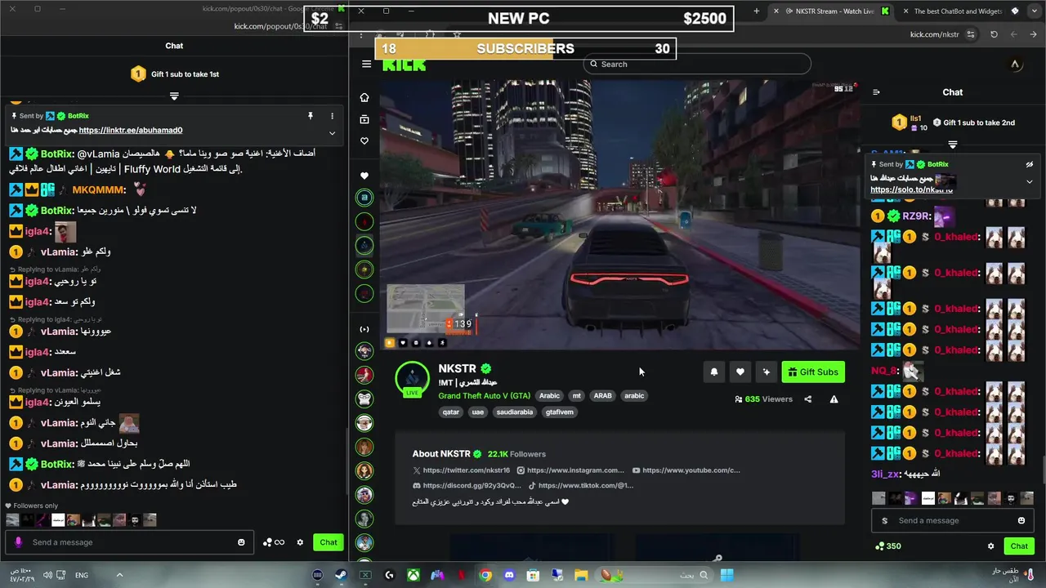Viewport: 1046px width, 588px height.
Task: Open Google Chrome from the taskbar
Action: (485, 575)
